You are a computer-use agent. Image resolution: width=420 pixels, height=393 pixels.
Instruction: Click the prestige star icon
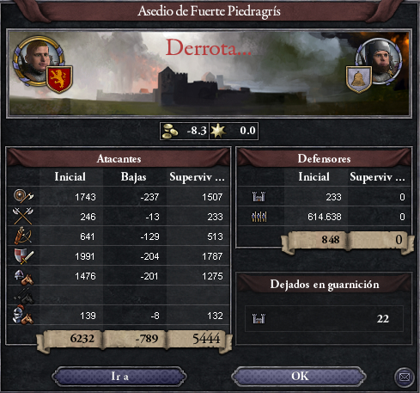pyautogui.click(x=218, y=131)
